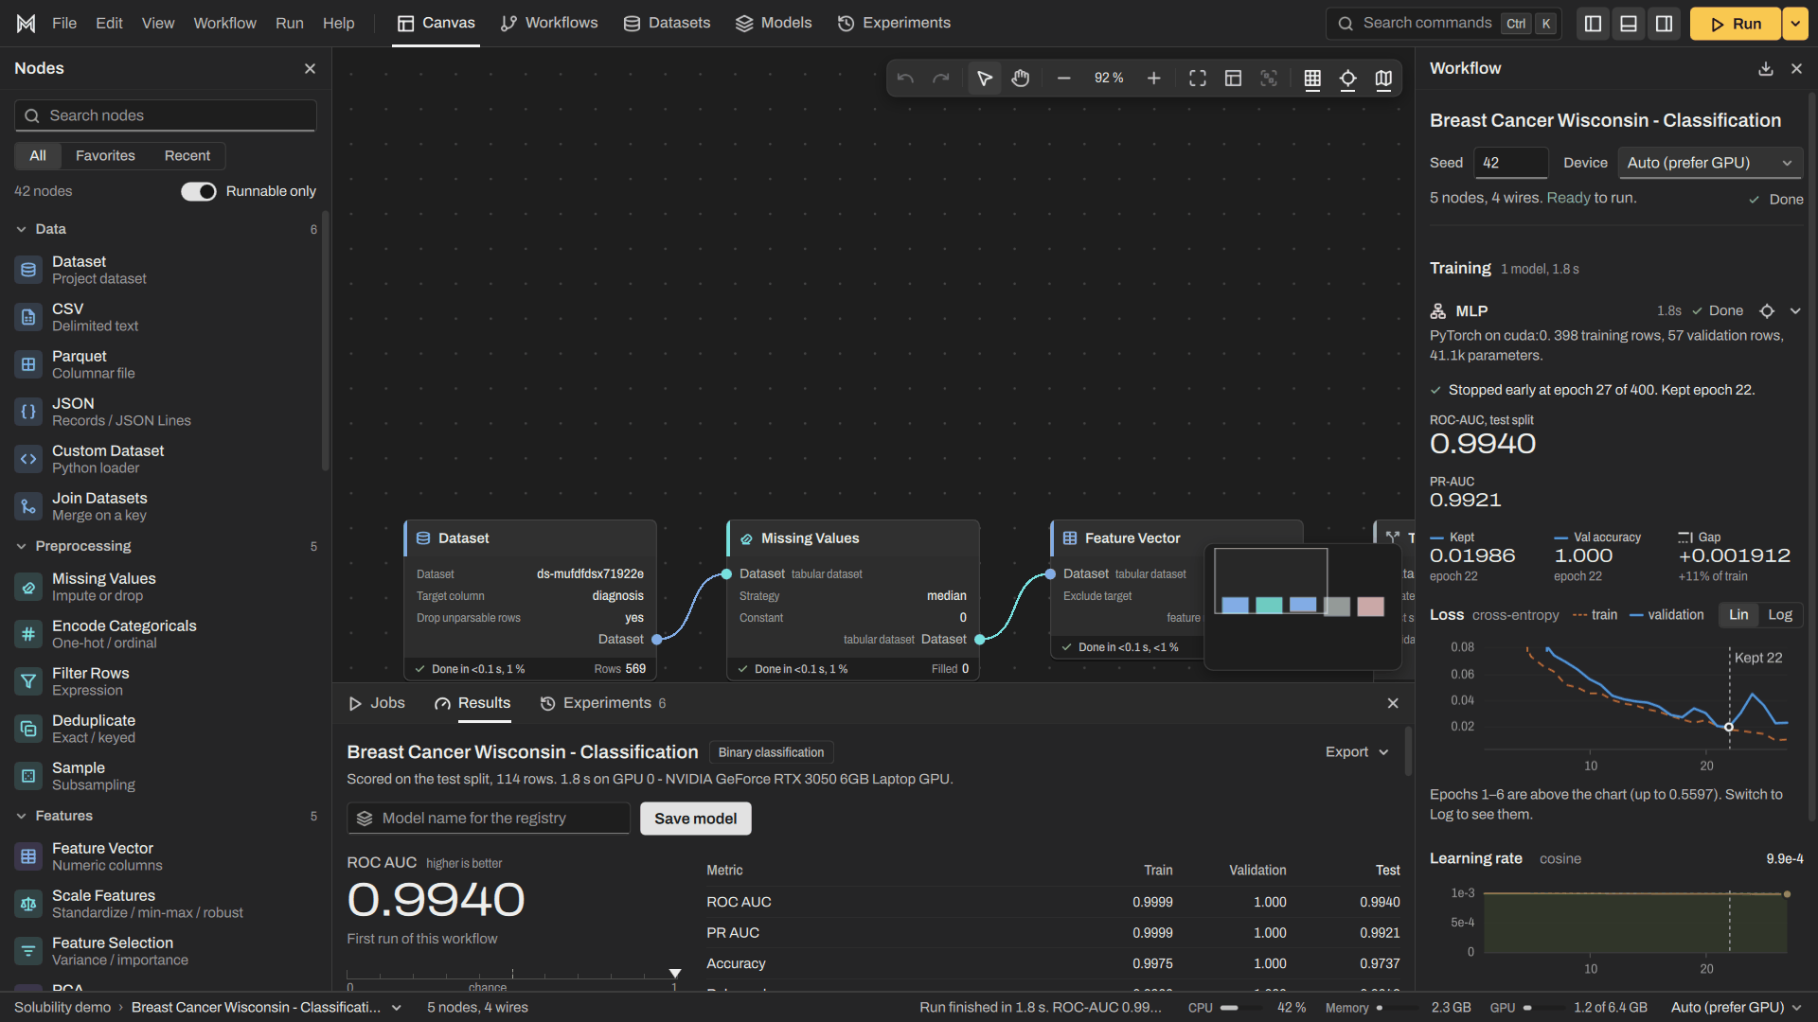This screenshot has height=1022, width=1818.
Task: Click the undo arrow in canvas toolbar
Action: 905,79
